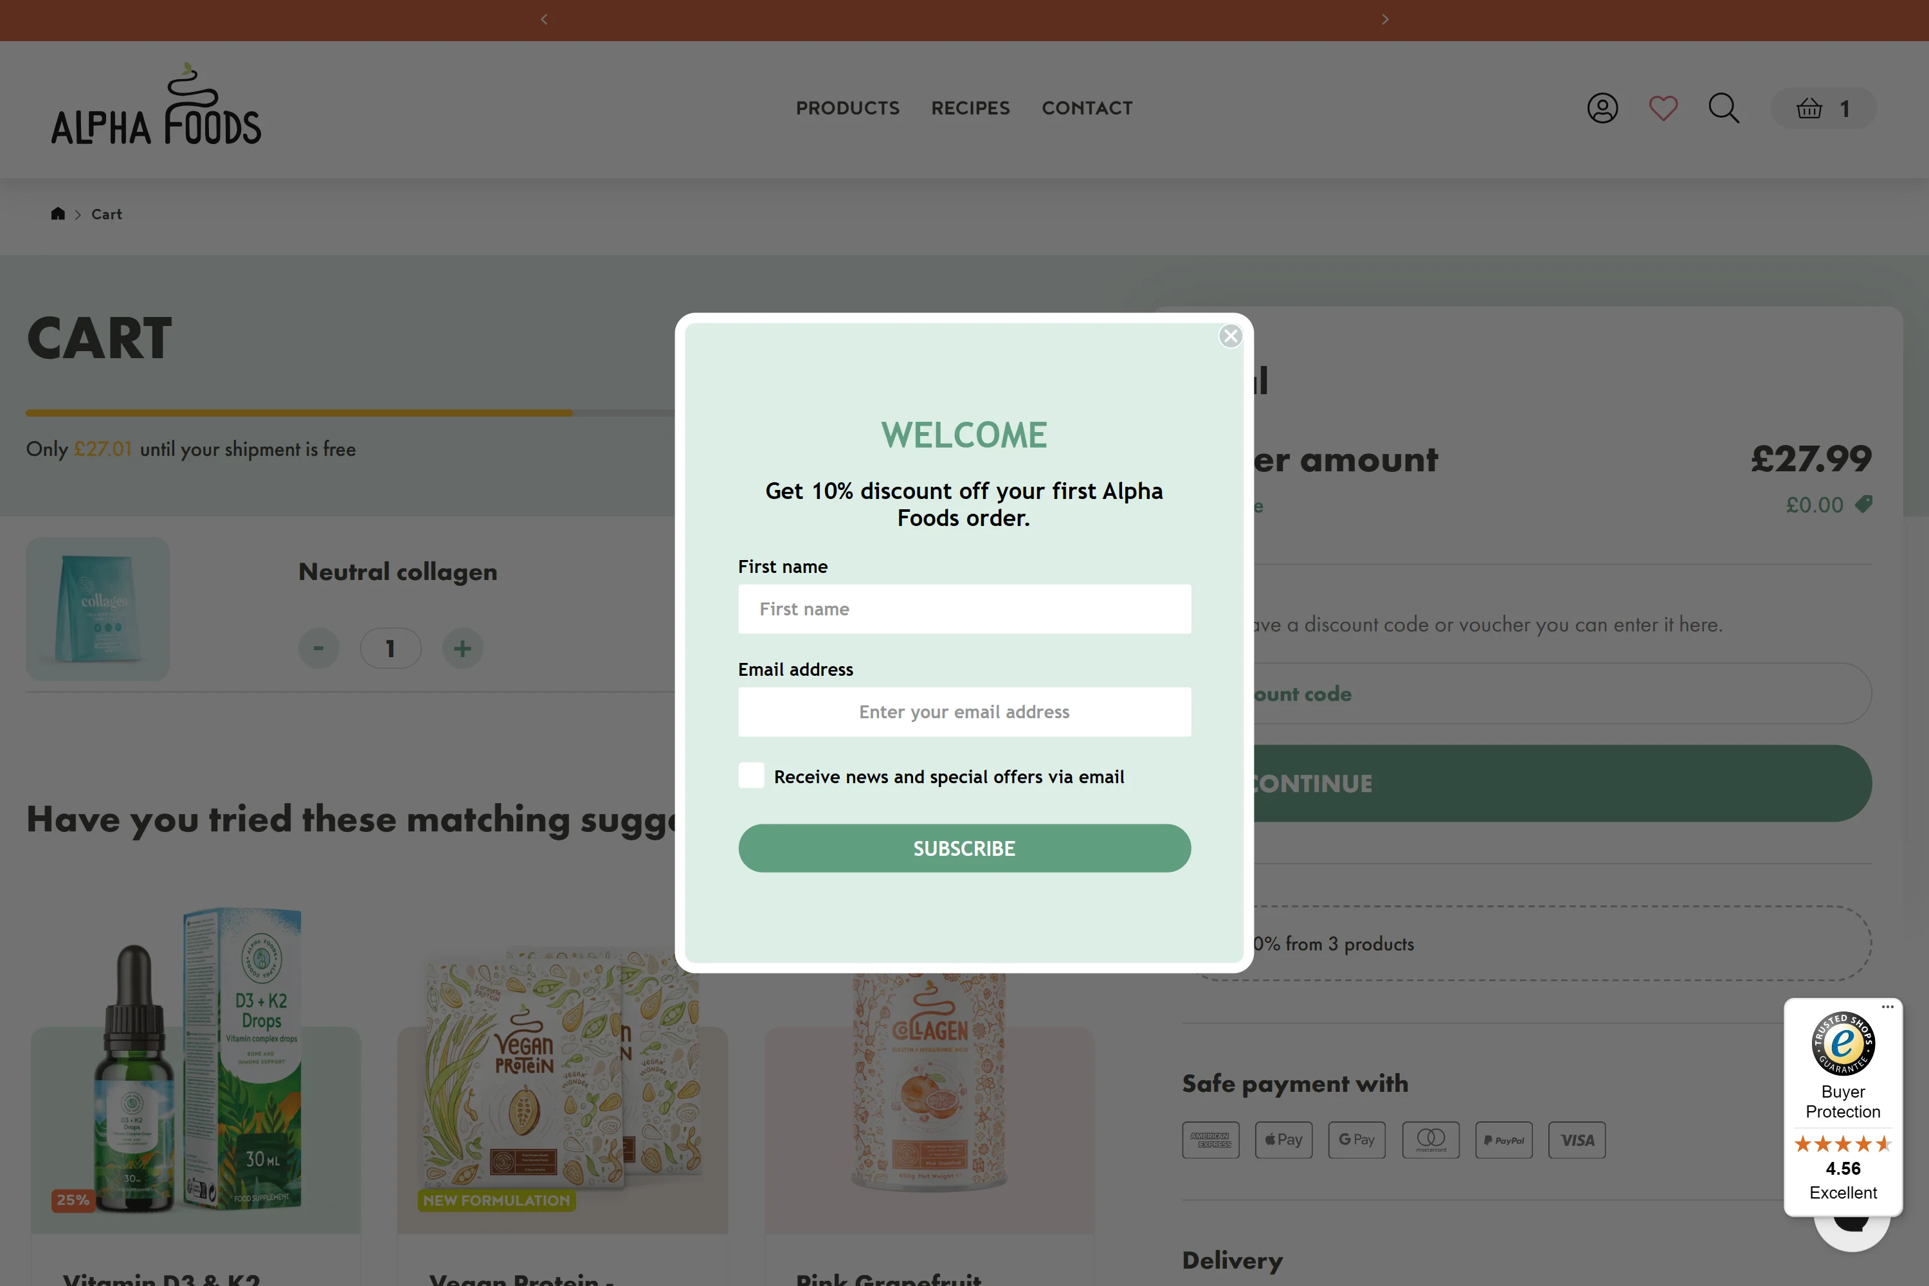The image size is (1929, 1286).
Task: Show next announcement in top banner
Action: click(x=1385, y=19)
